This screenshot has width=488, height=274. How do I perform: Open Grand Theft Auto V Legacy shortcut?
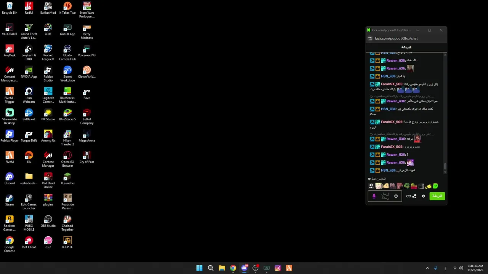pos(29,32)
